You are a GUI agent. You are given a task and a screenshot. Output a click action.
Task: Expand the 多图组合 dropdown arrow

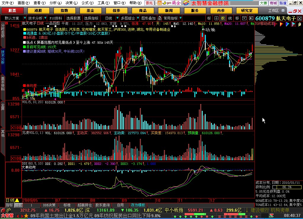coord(138,18)
